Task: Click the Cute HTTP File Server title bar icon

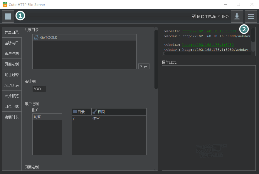Action: (x=5, y=4)
